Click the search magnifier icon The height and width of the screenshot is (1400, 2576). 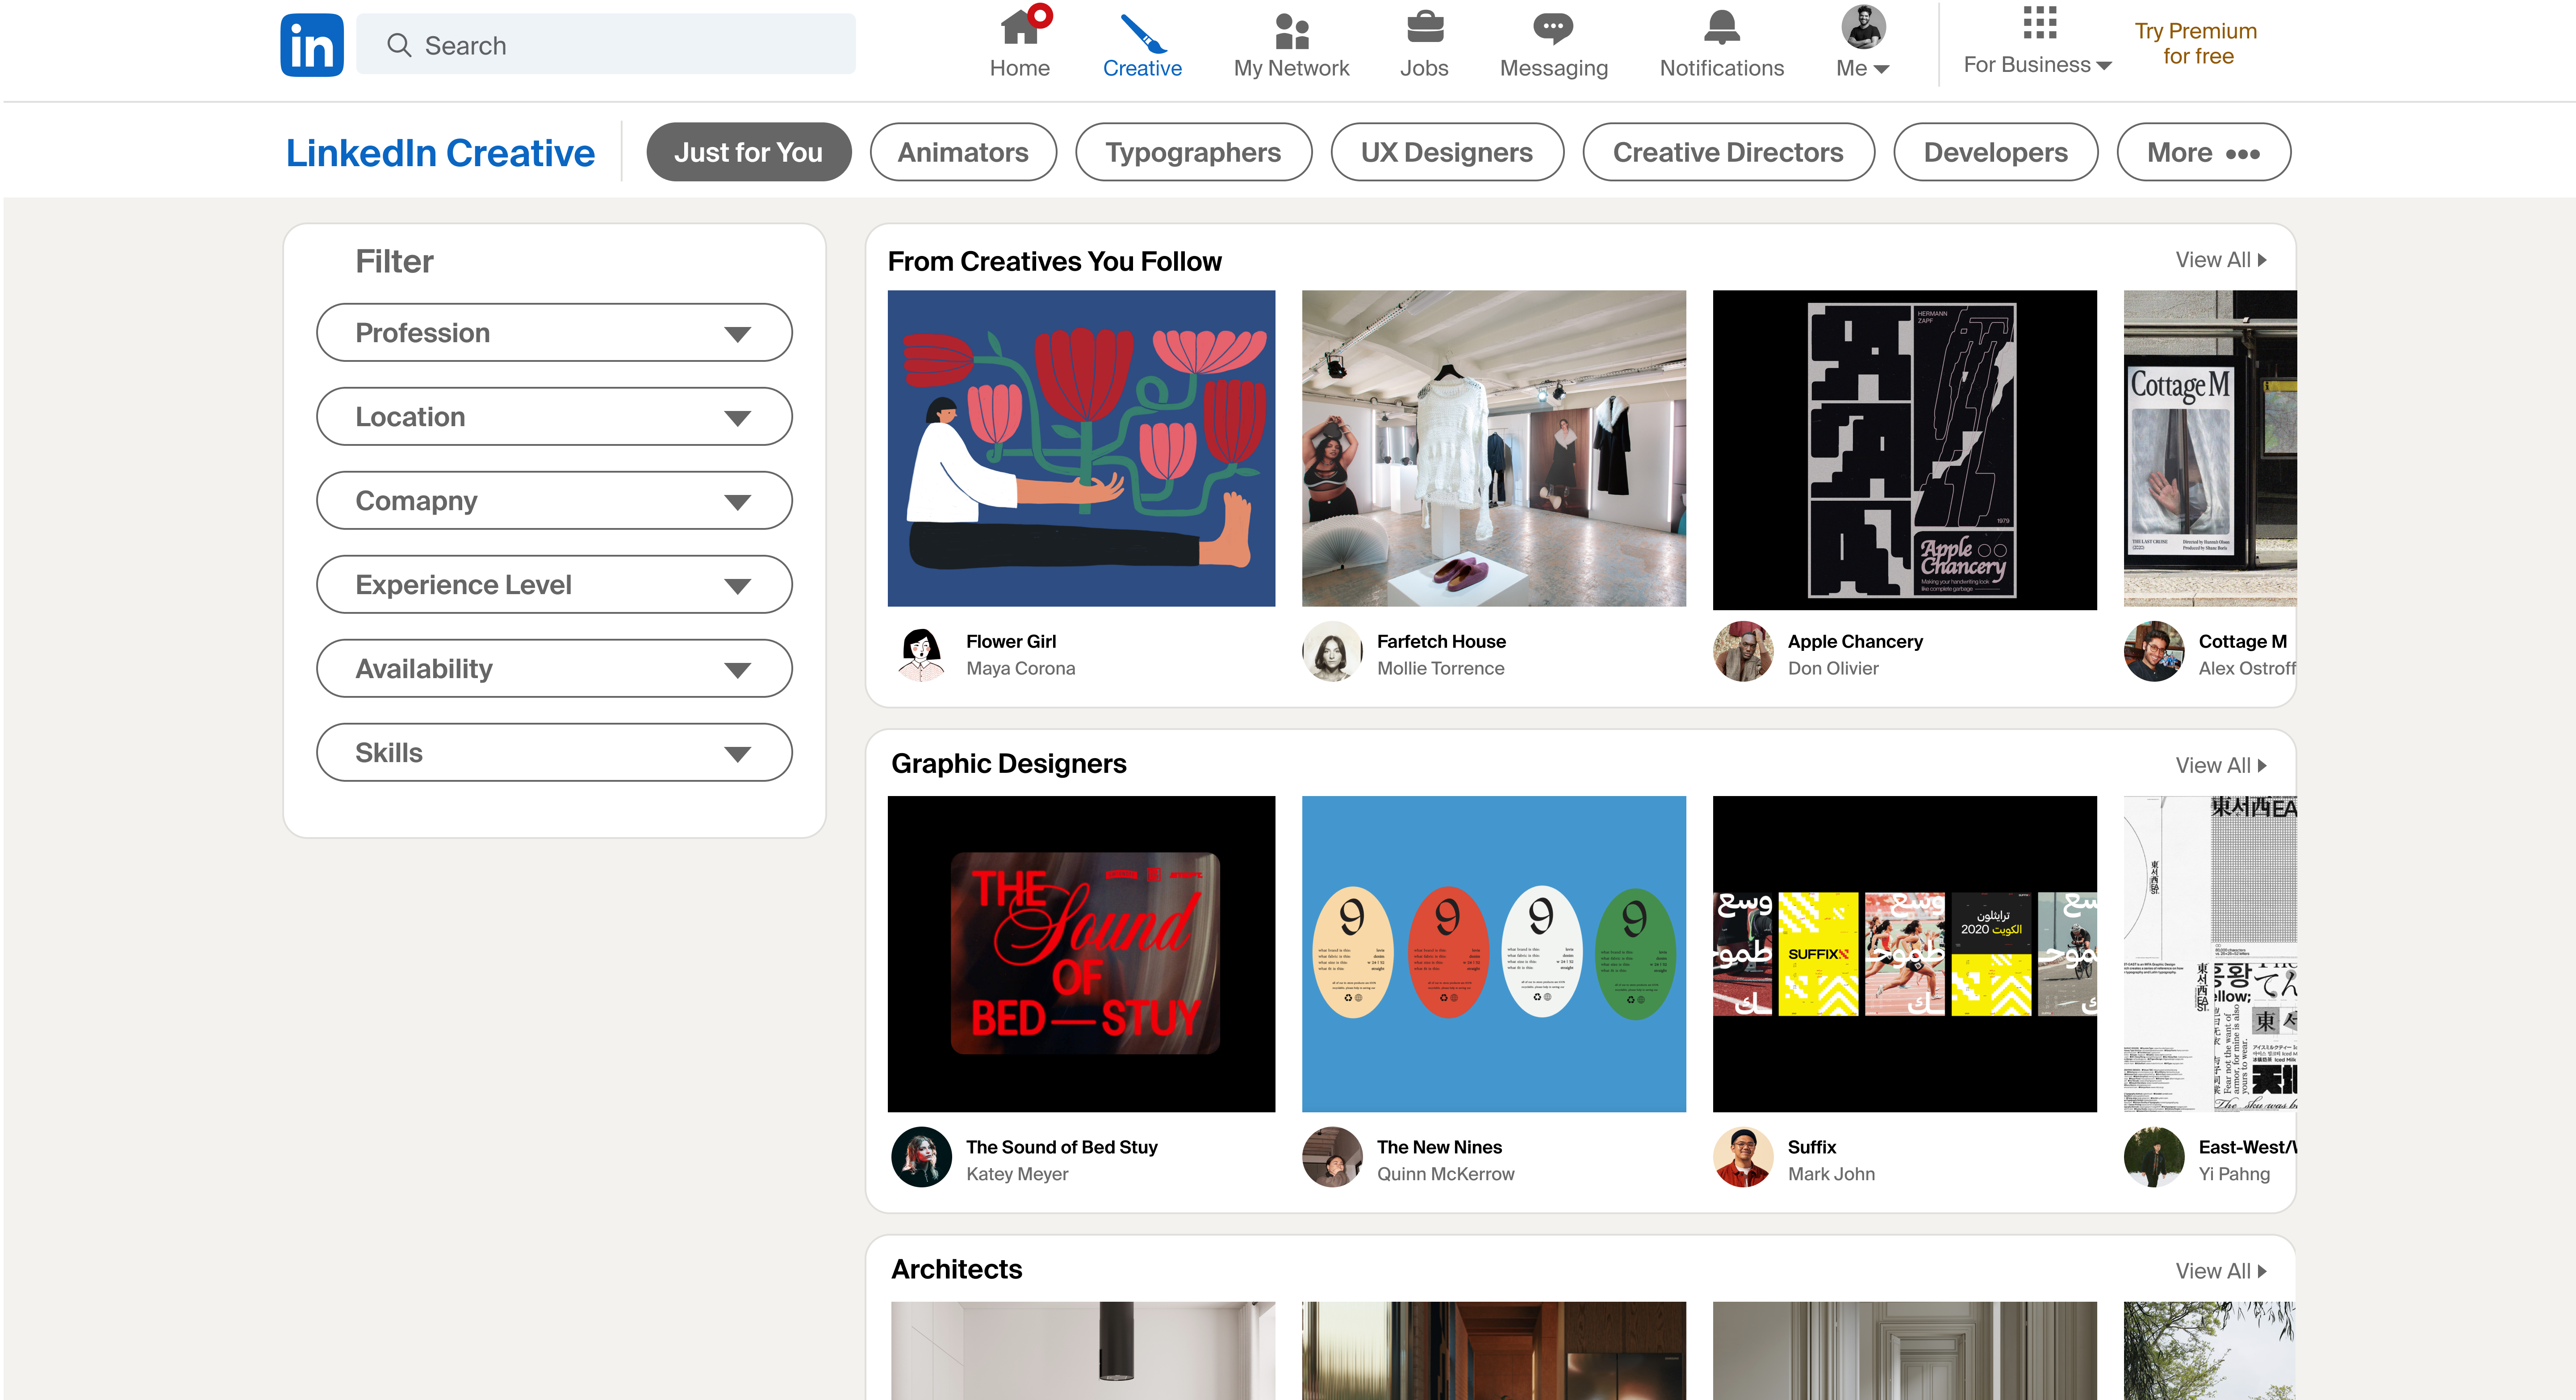(x=398, y=45)
